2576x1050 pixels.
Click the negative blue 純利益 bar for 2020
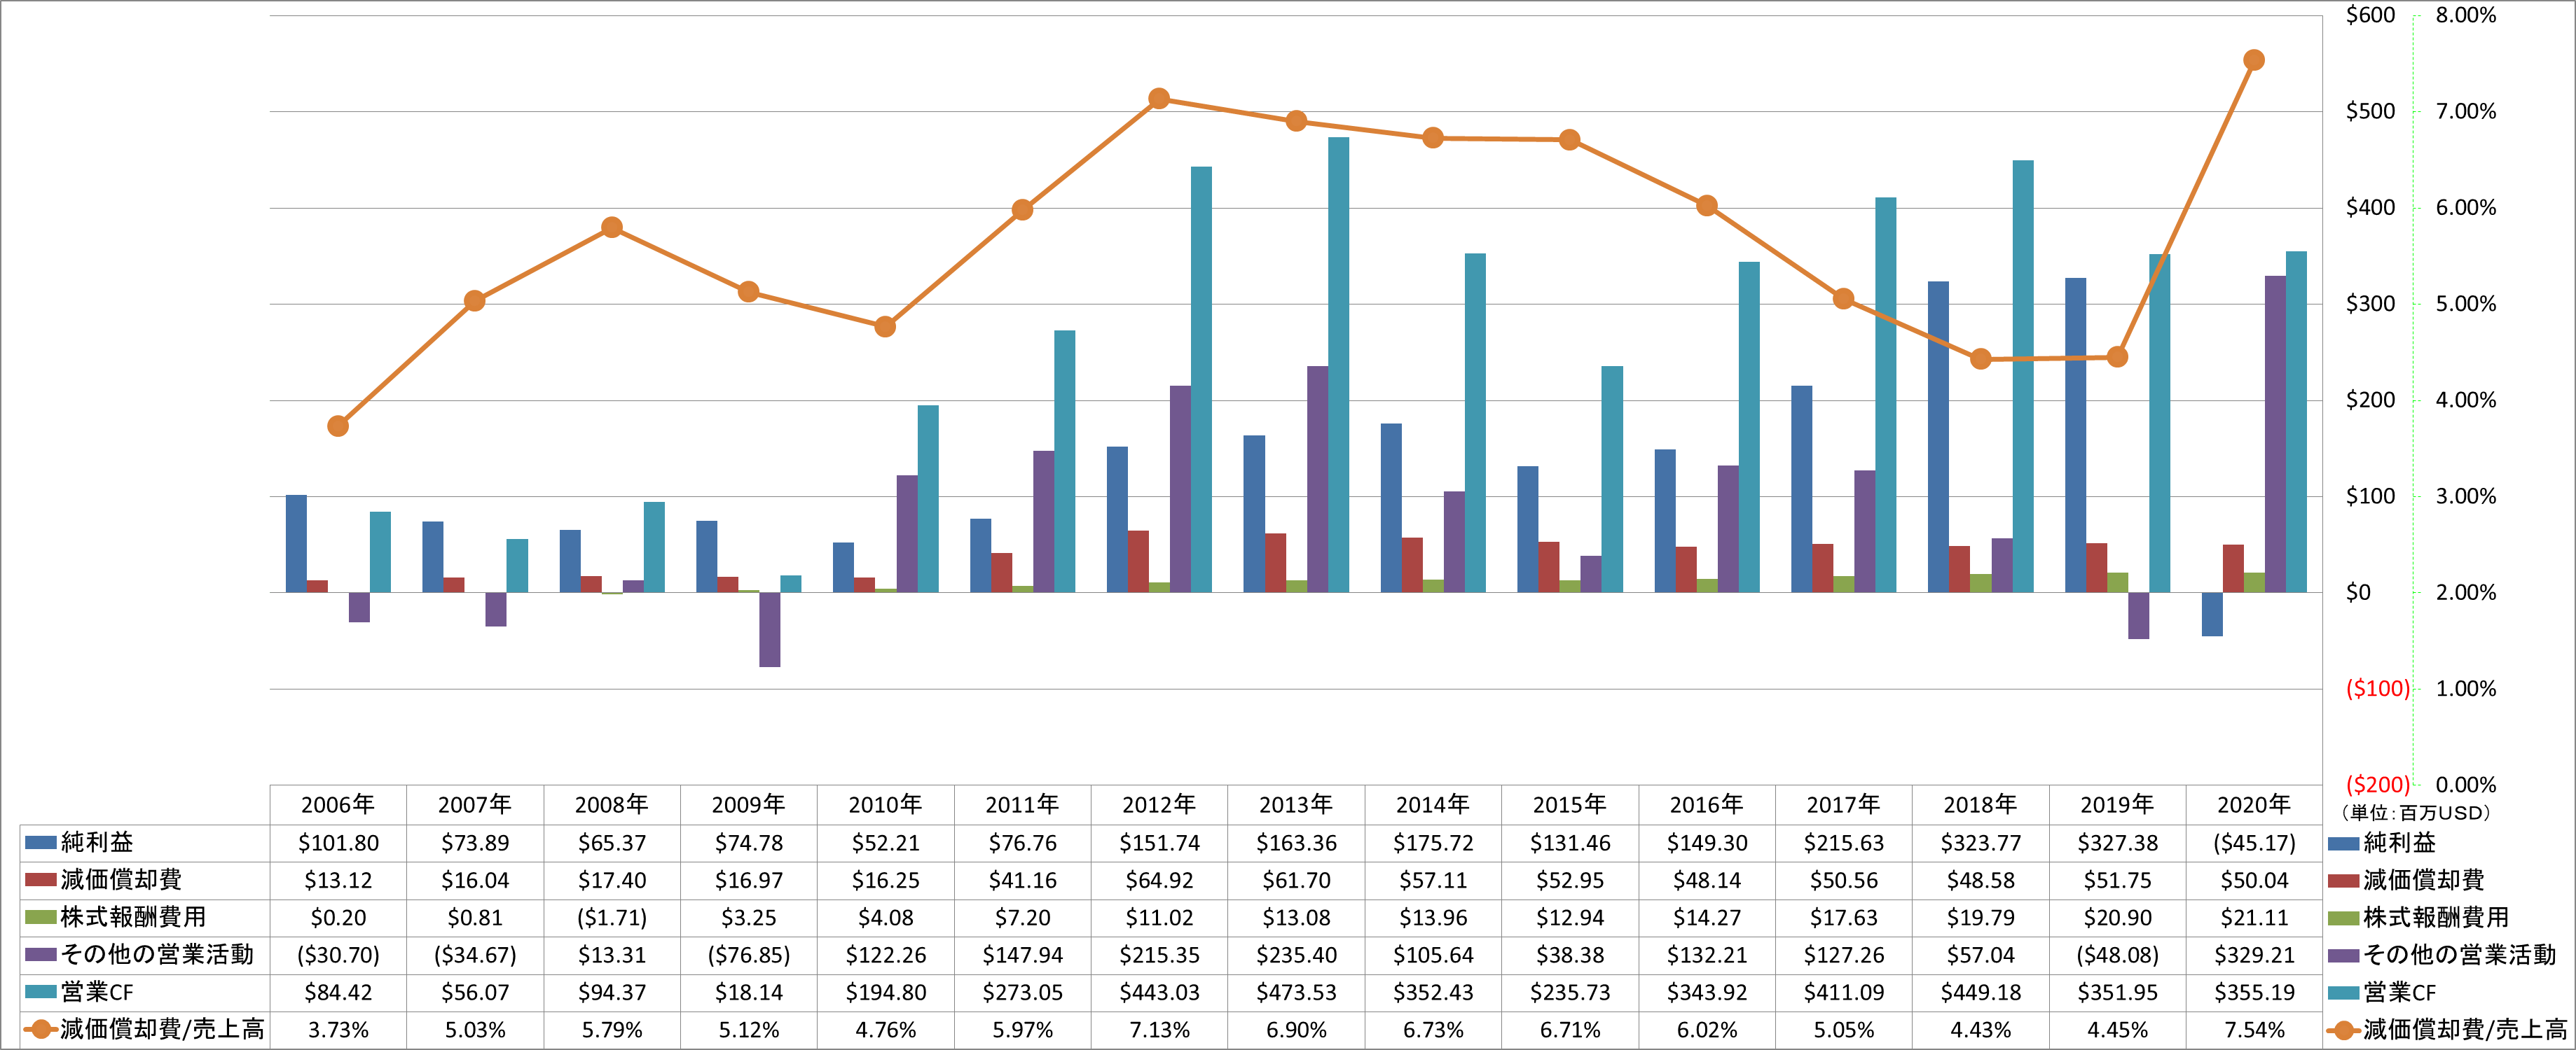(x=2212, y=615)
